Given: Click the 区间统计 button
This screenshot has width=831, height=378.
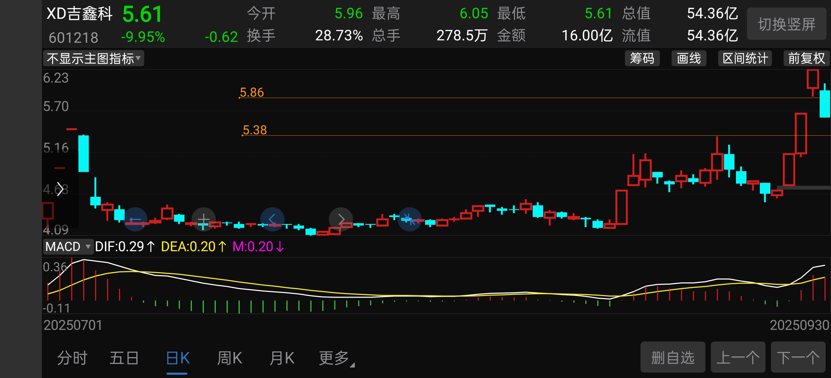Looking at the screenshot, I should click(x=745, y=58).
